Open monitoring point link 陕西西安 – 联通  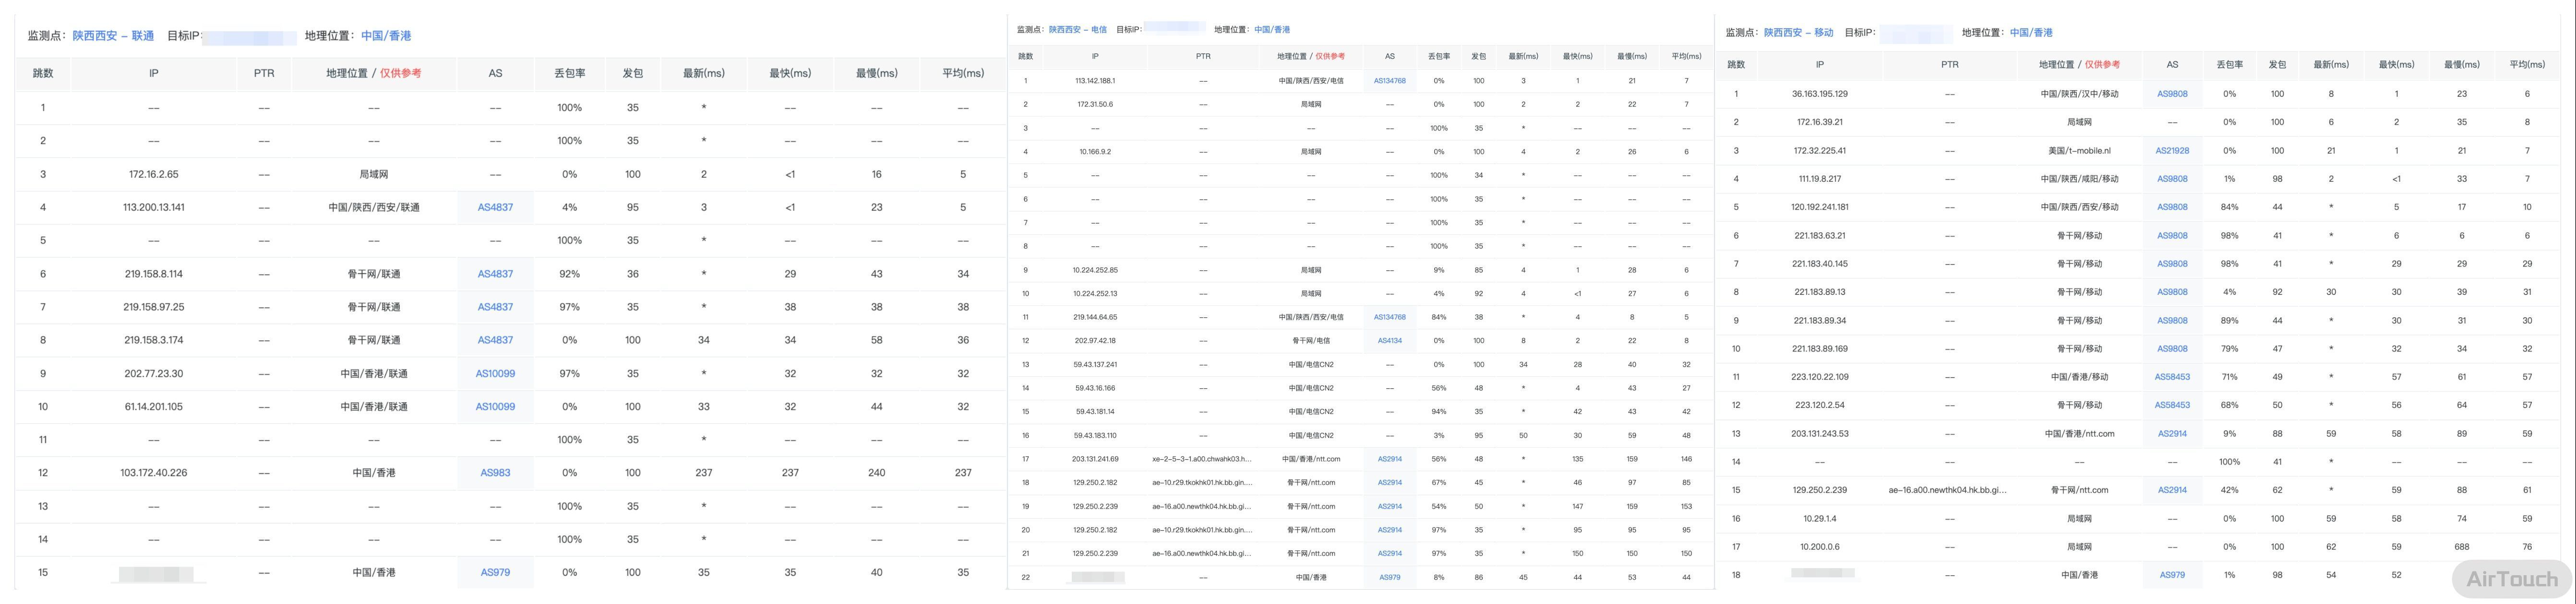[113, 36]
